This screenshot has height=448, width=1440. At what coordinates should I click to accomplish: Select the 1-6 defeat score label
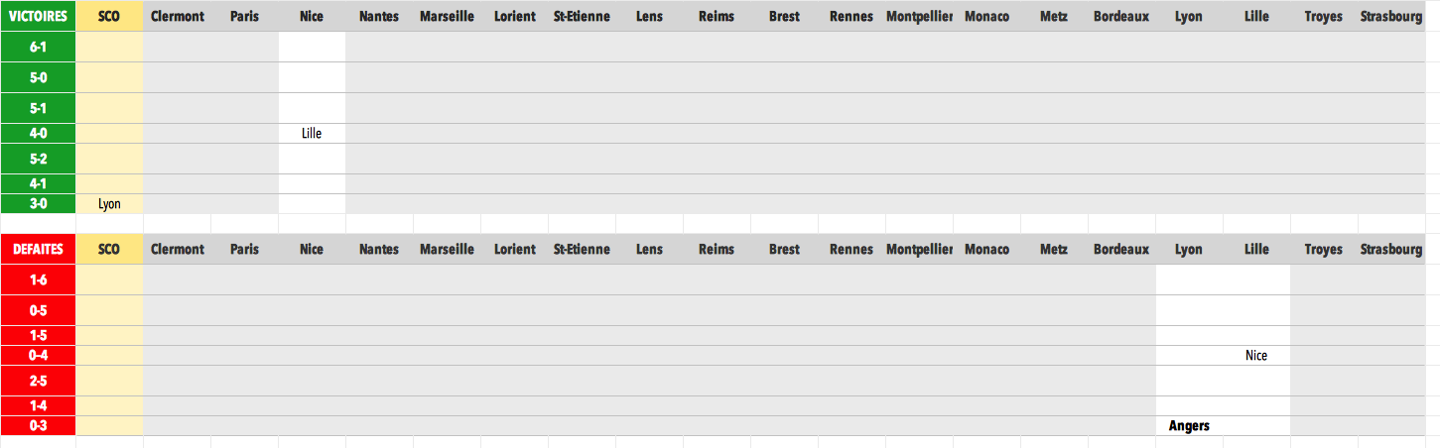click(x=38, y=280)
